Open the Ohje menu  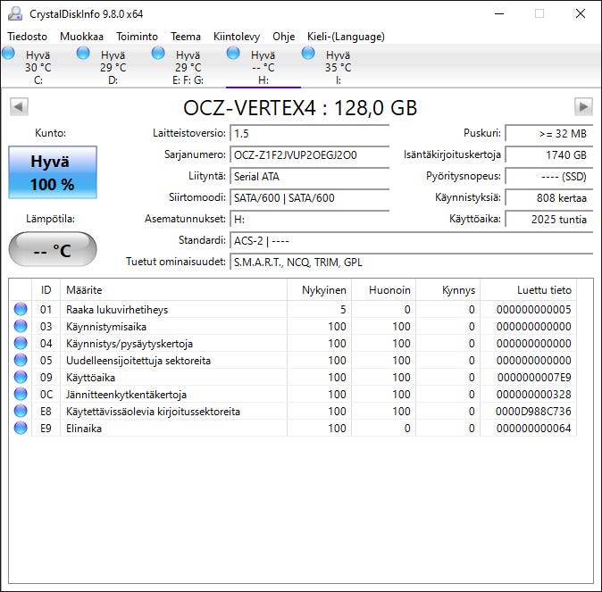tap(284, 37)
